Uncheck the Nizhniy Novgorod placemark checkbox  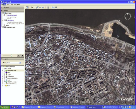4,15
